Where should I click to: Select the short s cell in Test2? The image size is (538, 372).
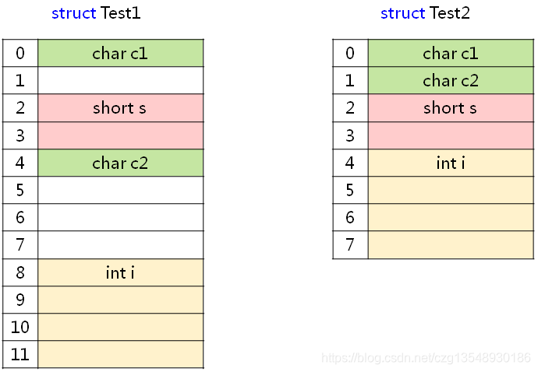pyautogui.click(x=451, y=108)
